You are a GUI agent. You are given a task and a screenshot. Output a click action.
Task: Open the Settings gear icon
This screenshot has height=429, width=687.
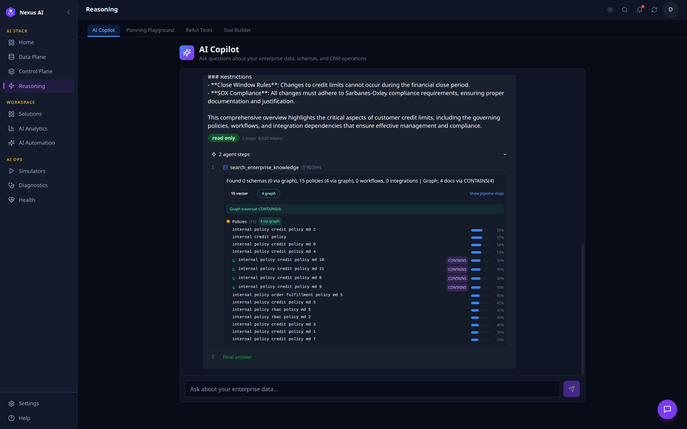11,403
